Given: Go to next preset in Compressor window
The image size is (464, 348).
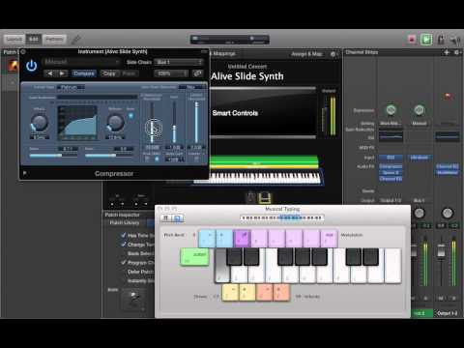Looking at the screenshot, I should pyautogui.click(x=62, y=73).
